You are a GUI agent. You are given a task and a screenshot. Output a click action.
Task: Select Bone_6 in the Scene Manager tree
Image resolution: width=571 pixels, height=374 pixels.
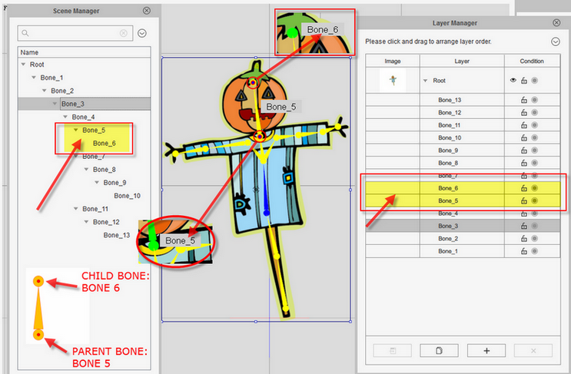(x=105, y=144)
